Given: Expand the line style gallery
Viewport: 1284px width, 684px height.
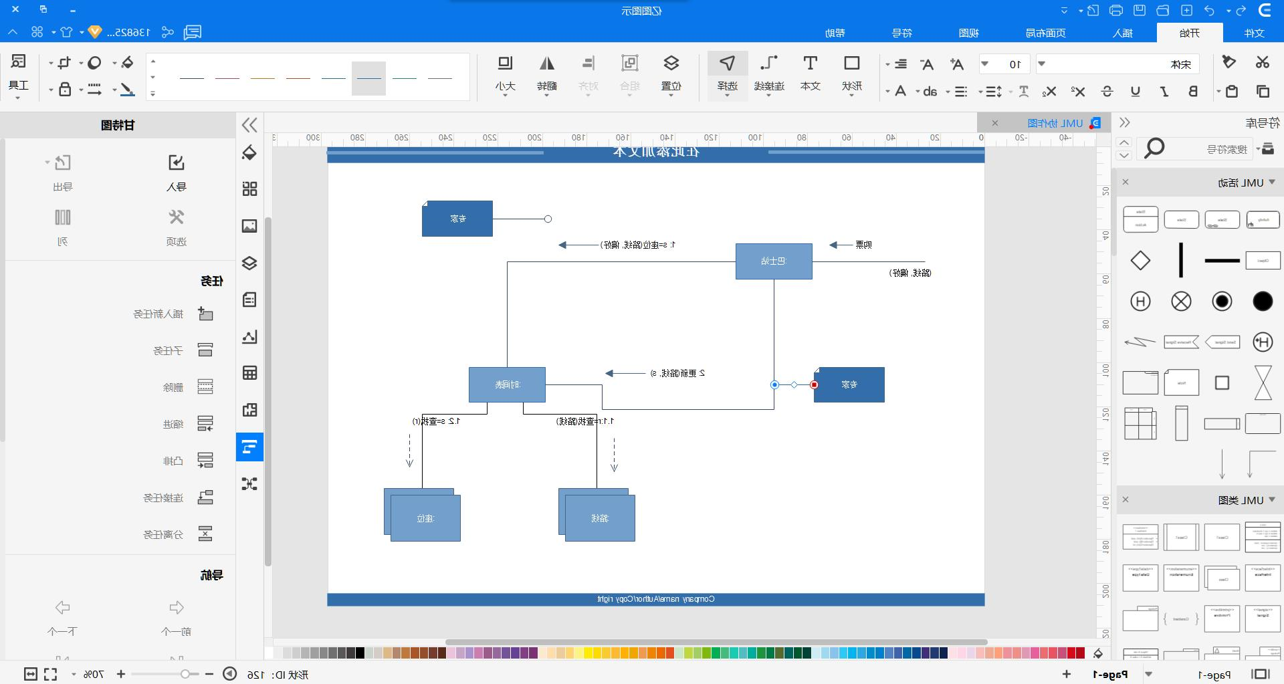Looking at the screenshot, I should click(x=153, y=94).
